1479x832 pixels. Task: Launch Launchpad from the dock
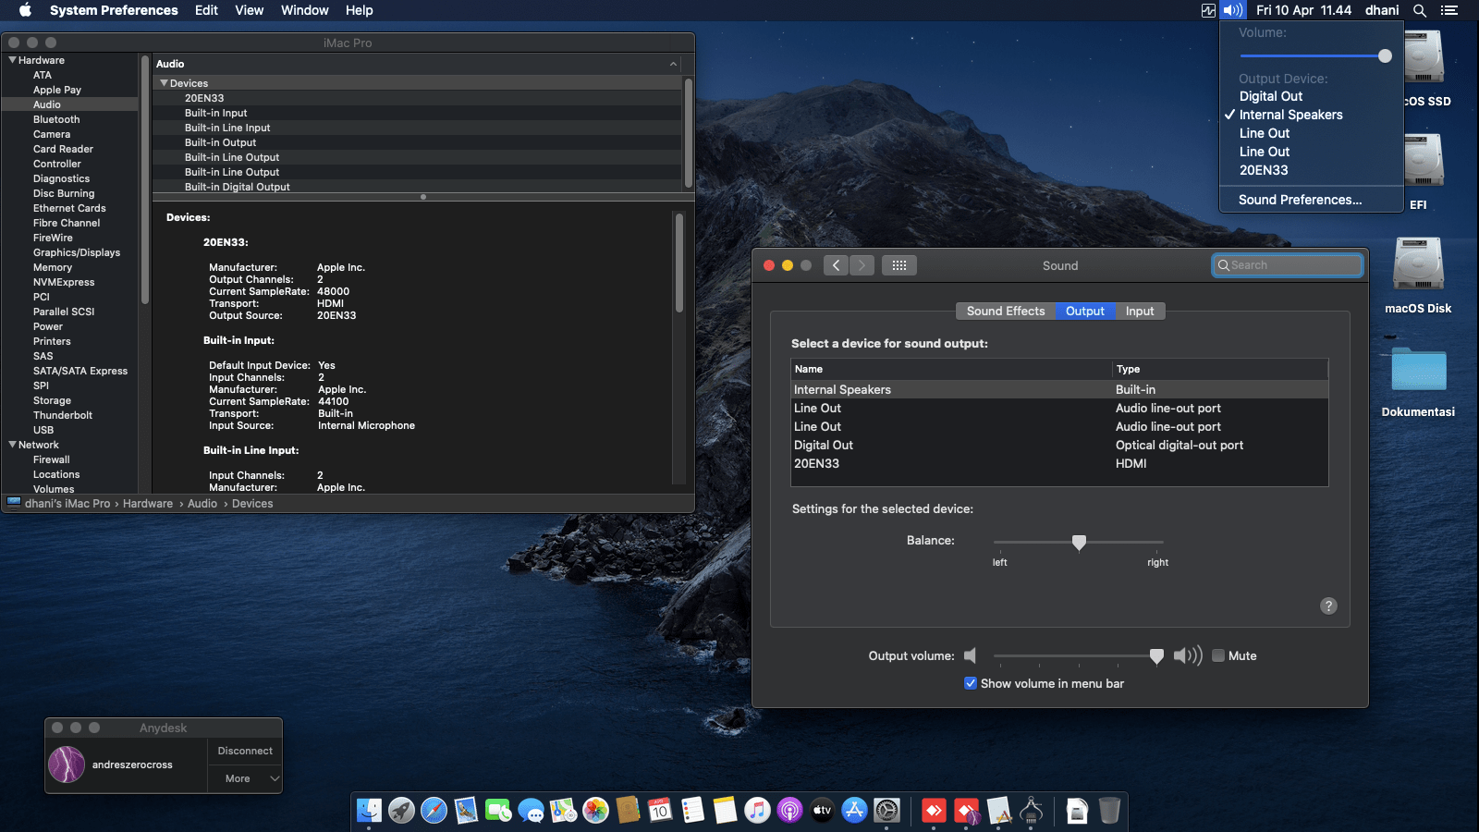click(401, 811)
